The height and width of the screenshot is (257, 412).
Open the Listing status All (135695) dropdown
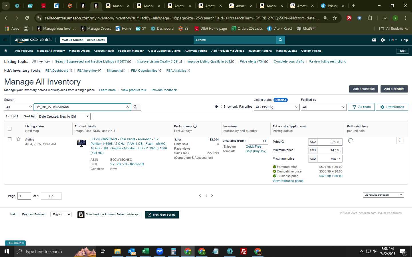[x=277, y=107]
